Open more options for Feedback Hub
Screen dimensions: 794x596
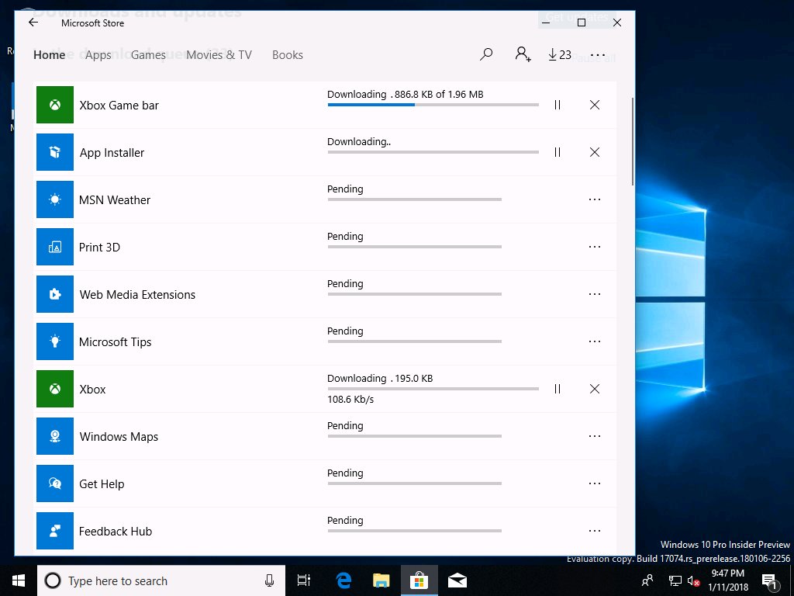595,531
